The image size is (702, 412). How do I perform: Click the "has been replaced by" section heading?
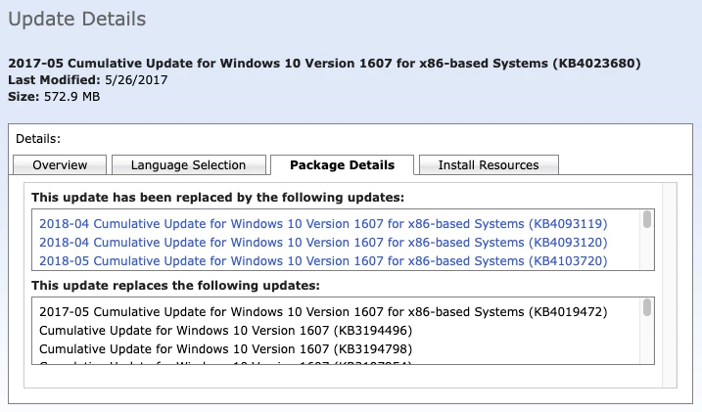[x=217, y=197]
